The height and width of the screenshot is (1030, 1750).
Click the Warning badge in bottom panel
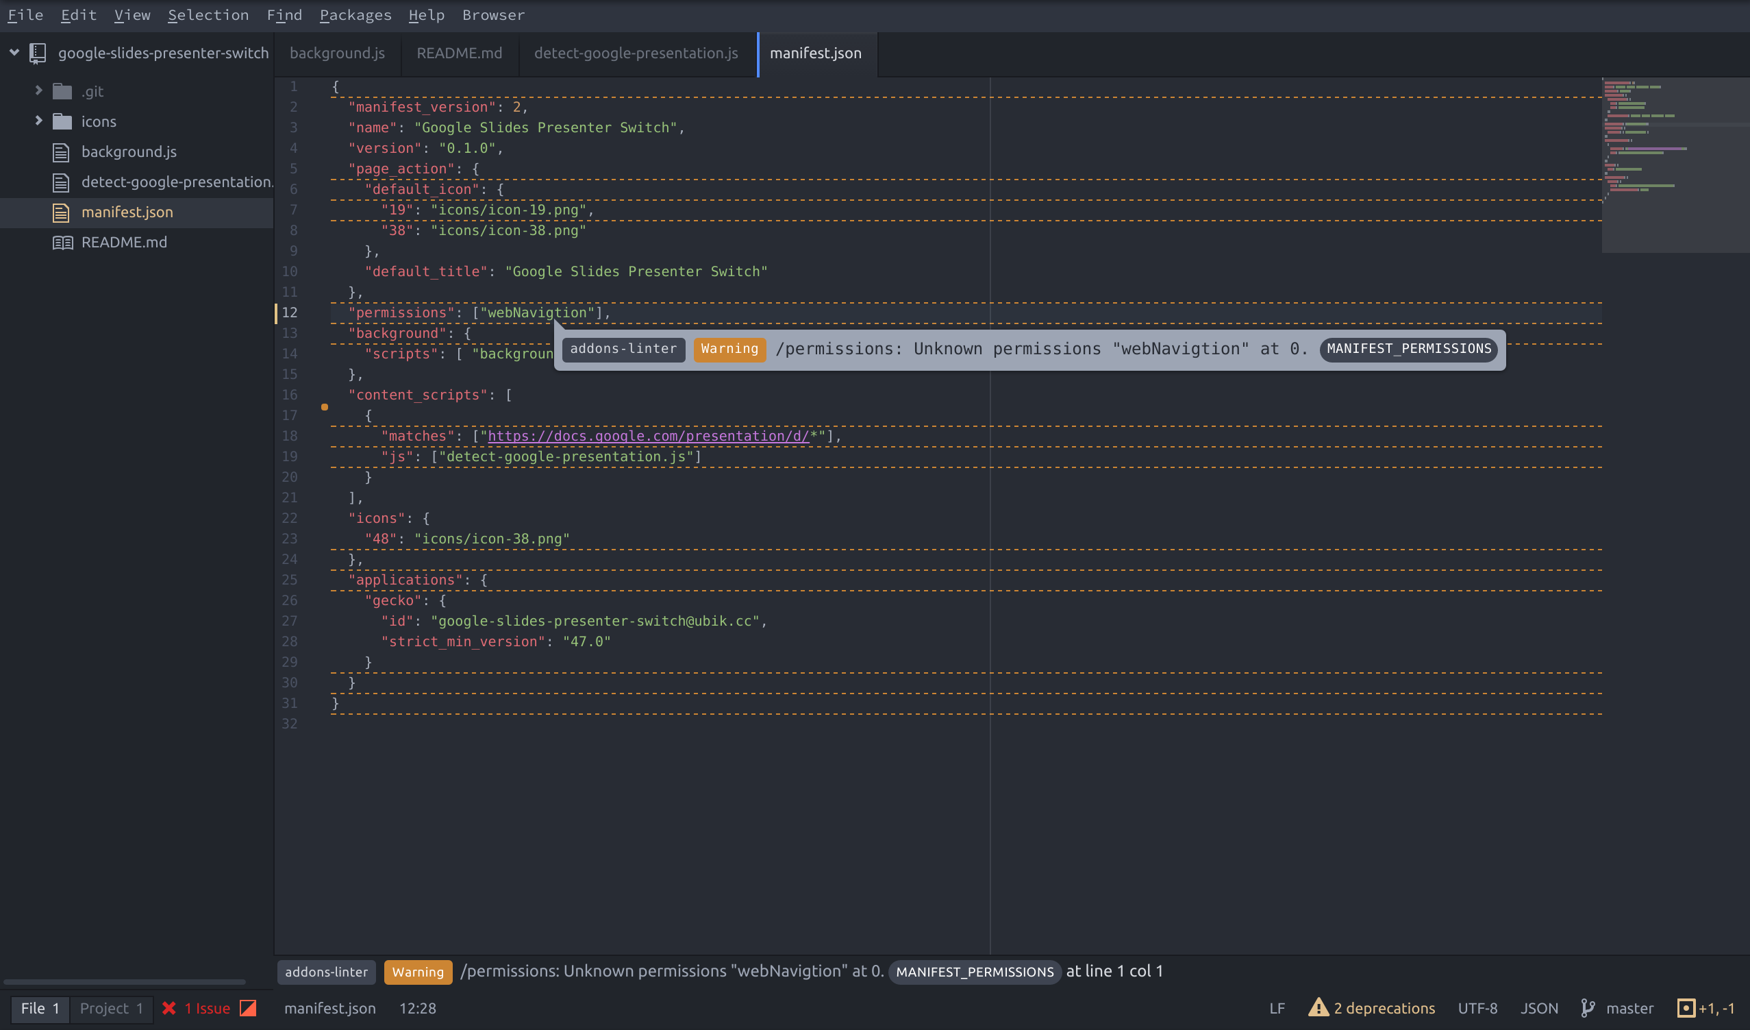[x=418, y=972]
